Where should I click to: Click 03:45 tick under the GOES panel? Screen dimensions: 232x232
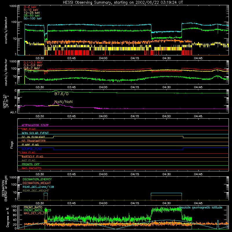71,116
